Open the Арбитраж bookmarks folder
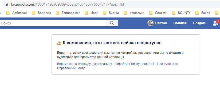Viewport: 220px width, 110px height. point(17,13)
